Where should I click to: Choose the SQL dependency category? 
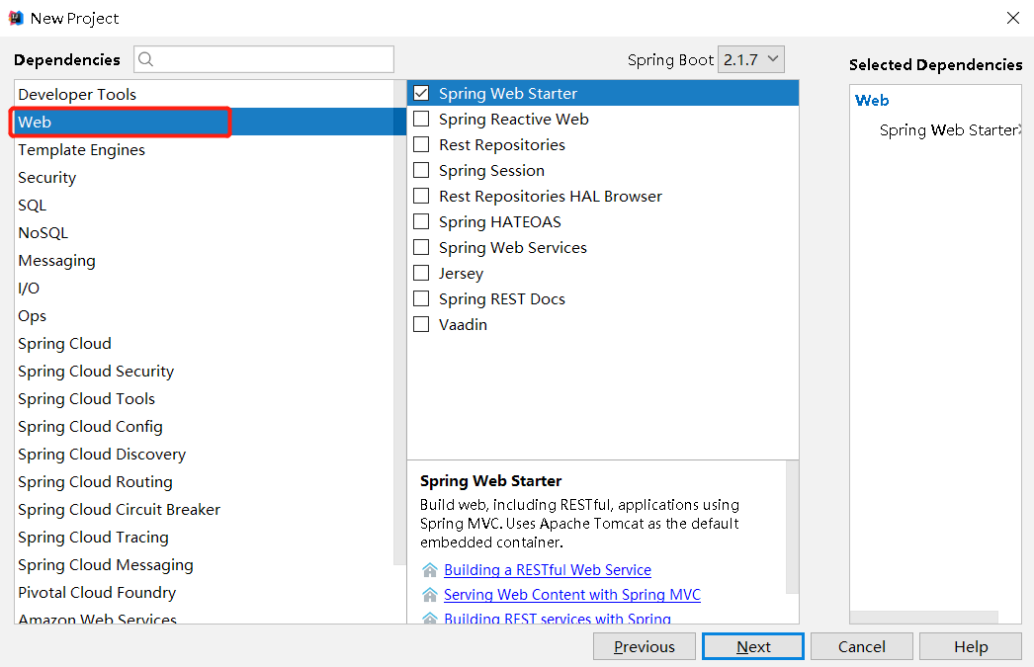coord(32,206)
